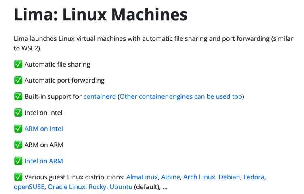Click the checkmark beside Various guest Linux distributions
Image resolution: width=304 pixels, height=194 pixels.
click(x=18, y=177)
